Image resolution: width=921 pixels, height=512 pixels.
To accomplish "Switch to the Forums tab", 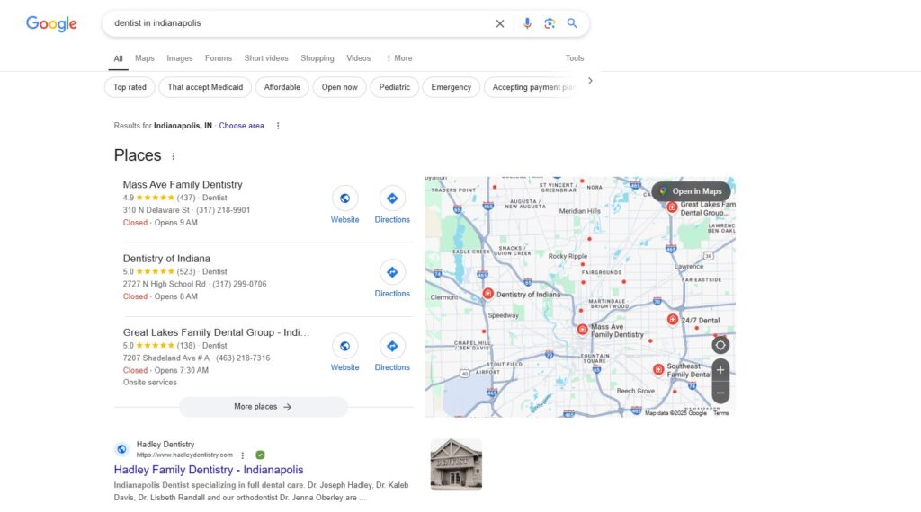I will coord(219,58).
